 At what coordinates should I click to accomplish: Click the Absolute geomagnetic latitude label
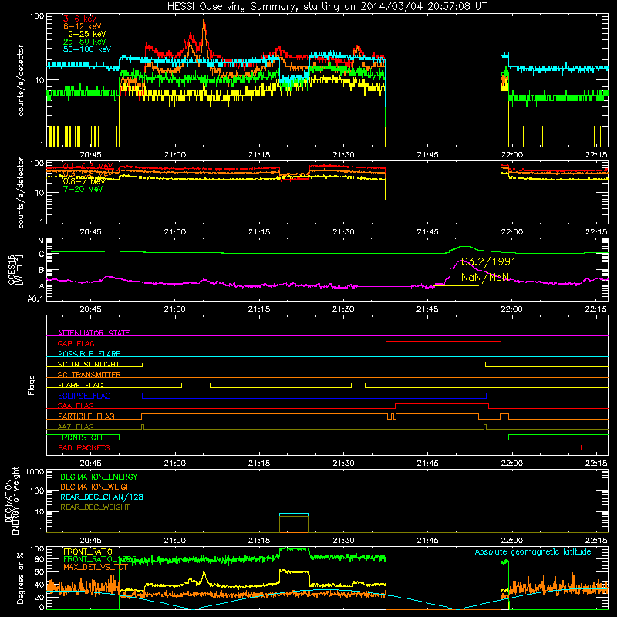pyautogui.click(x=533, y=552)
